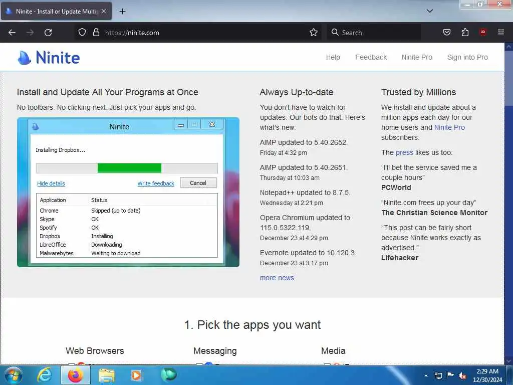Screen dimensions: 513x385
Task: Follow the more news link
Action: pyautogui.click(x=277, y=278)
